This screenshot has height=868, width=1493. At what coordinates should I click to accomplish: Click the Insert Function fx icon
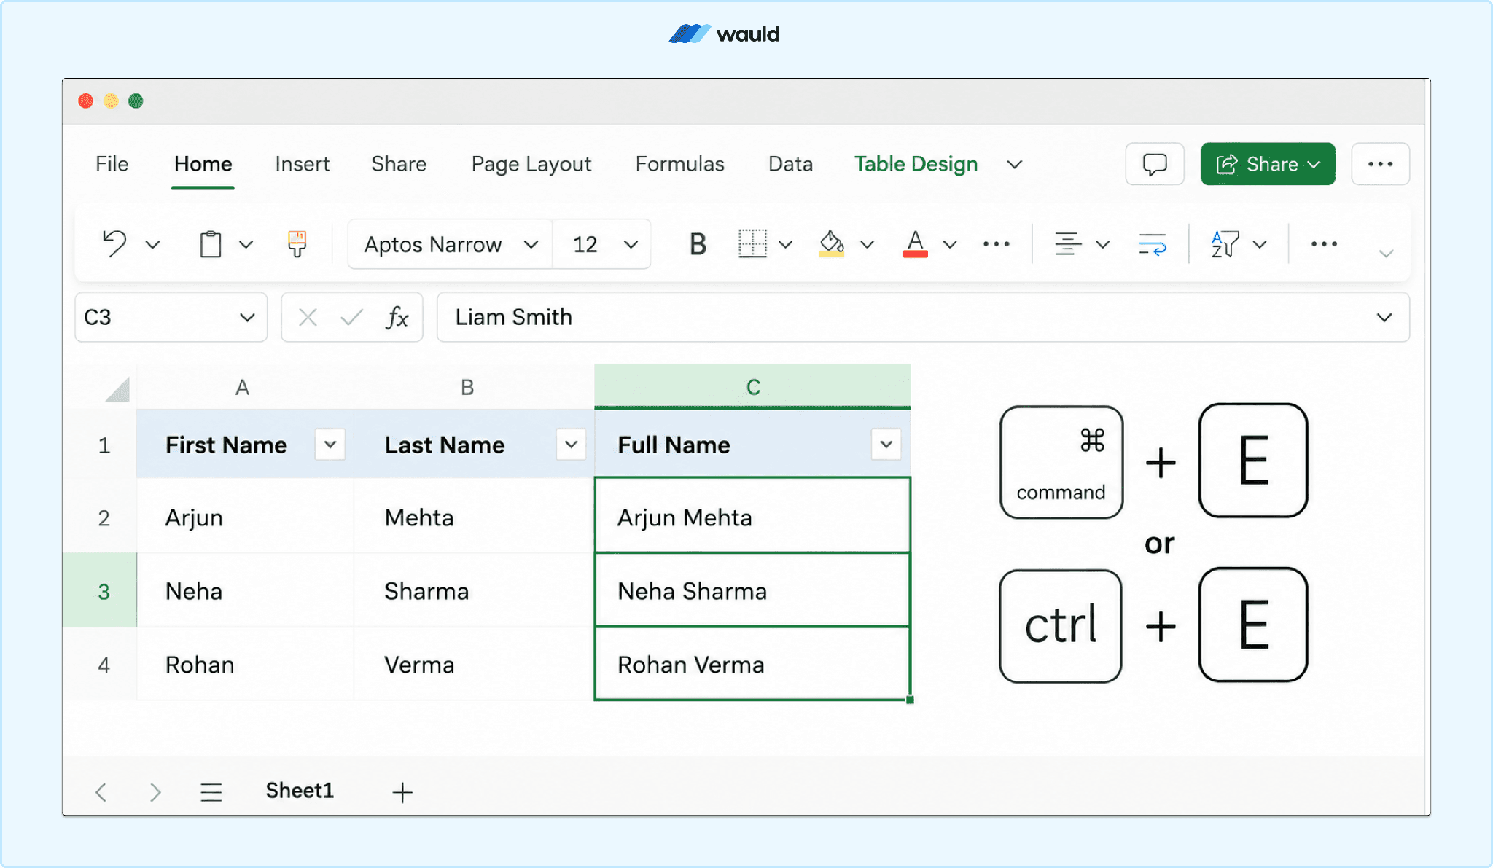[397, 317]
